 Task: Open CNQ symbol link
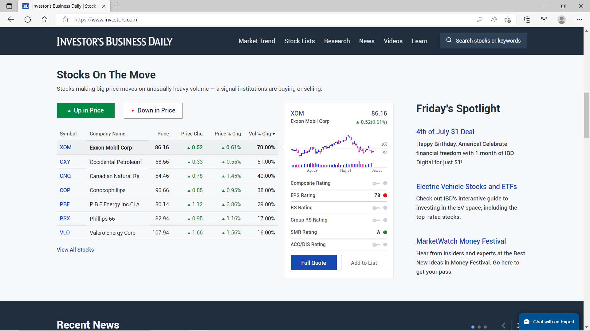65,176
